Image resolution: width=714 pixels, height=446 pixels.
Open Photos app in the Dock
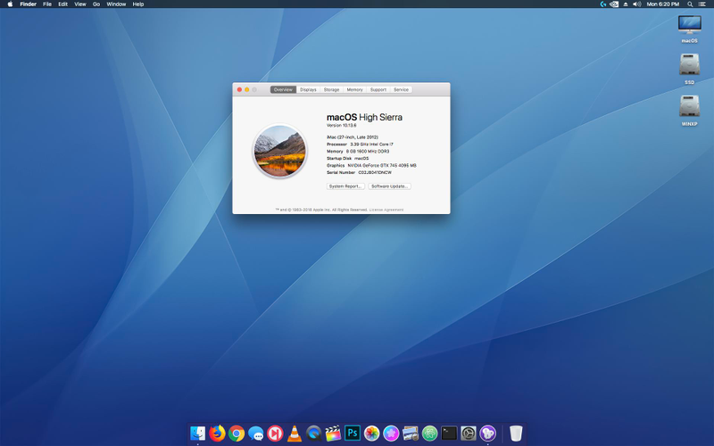point(371,434)
